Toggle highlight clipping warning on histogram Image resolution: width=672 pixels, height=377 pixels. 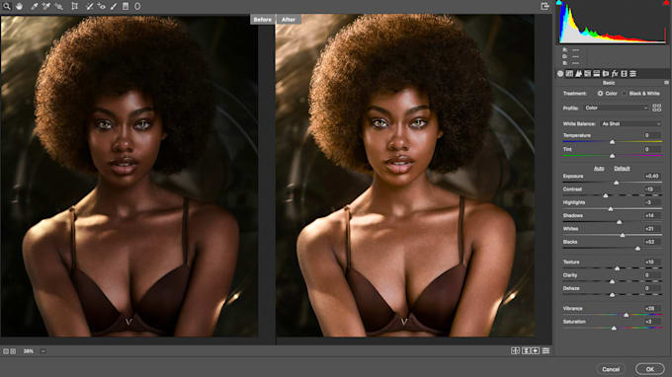point(666,3)
